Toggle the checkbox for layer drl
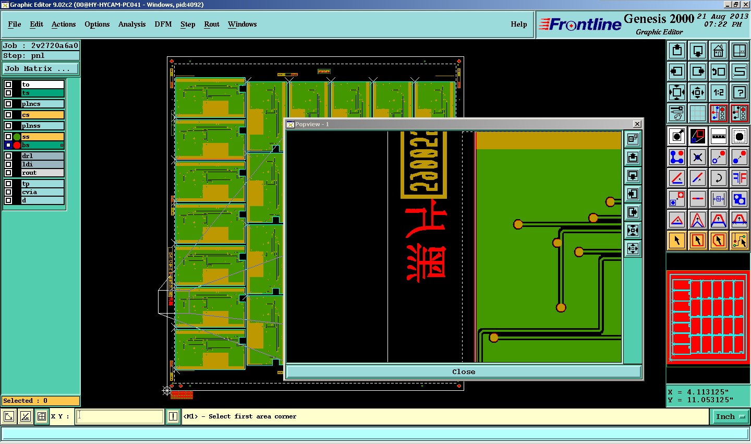 click(x=8, y=155)
